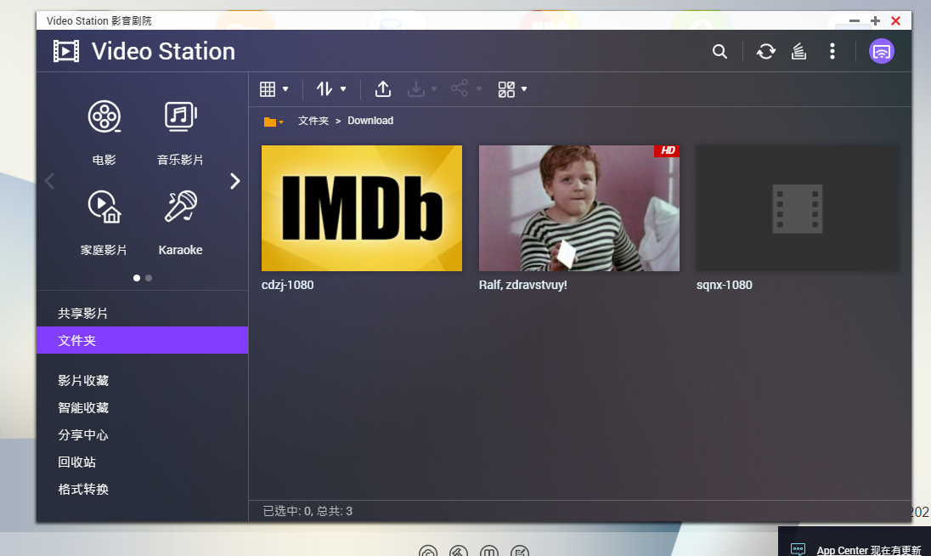The height and width of the screenshot is (556, 931).
Task: Click the upload icon in toolbar
Action: [x=383, y=89]
